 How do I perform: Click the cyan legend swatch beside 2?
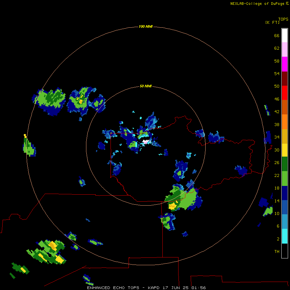point(285,236)
